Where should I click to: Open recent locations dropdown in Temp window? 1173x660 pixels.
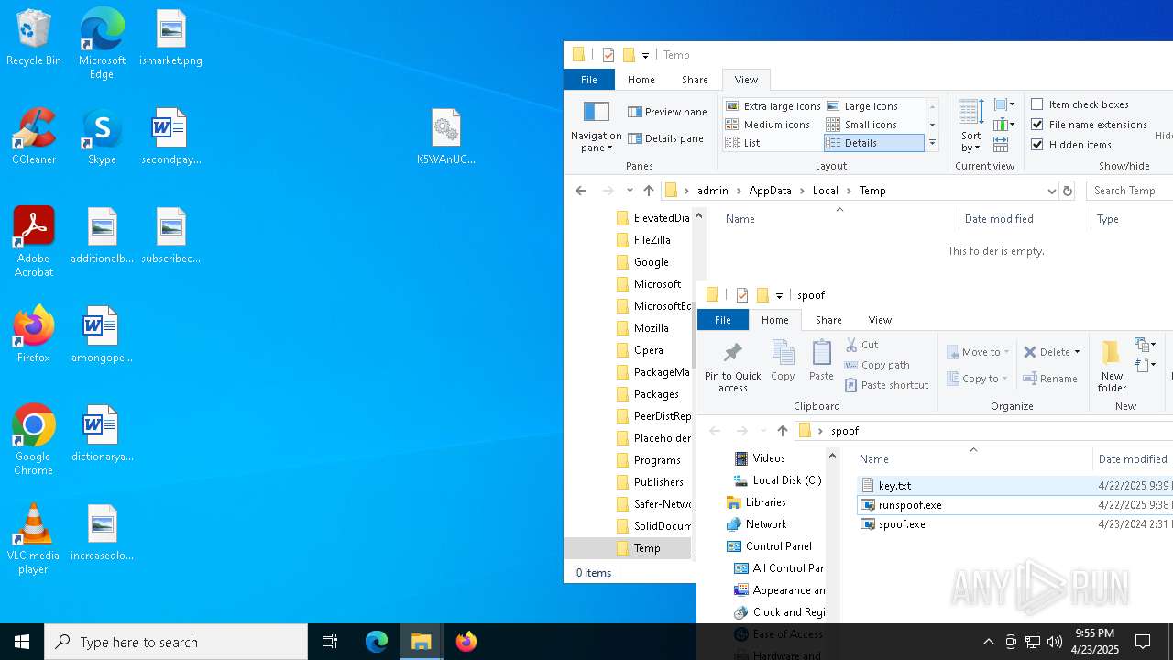(630, 191)
